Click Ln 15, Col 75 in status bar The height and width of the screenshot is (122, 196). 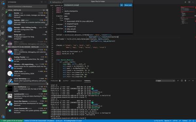(x=158, y=121)
